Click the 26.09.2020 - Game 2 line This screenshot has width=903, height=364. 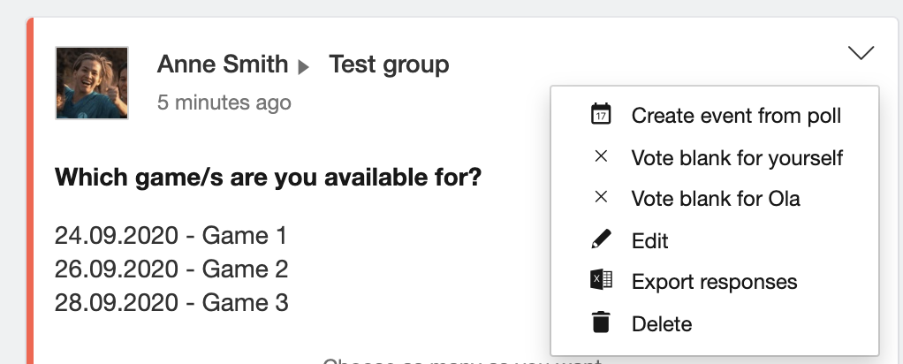[171, 269]
